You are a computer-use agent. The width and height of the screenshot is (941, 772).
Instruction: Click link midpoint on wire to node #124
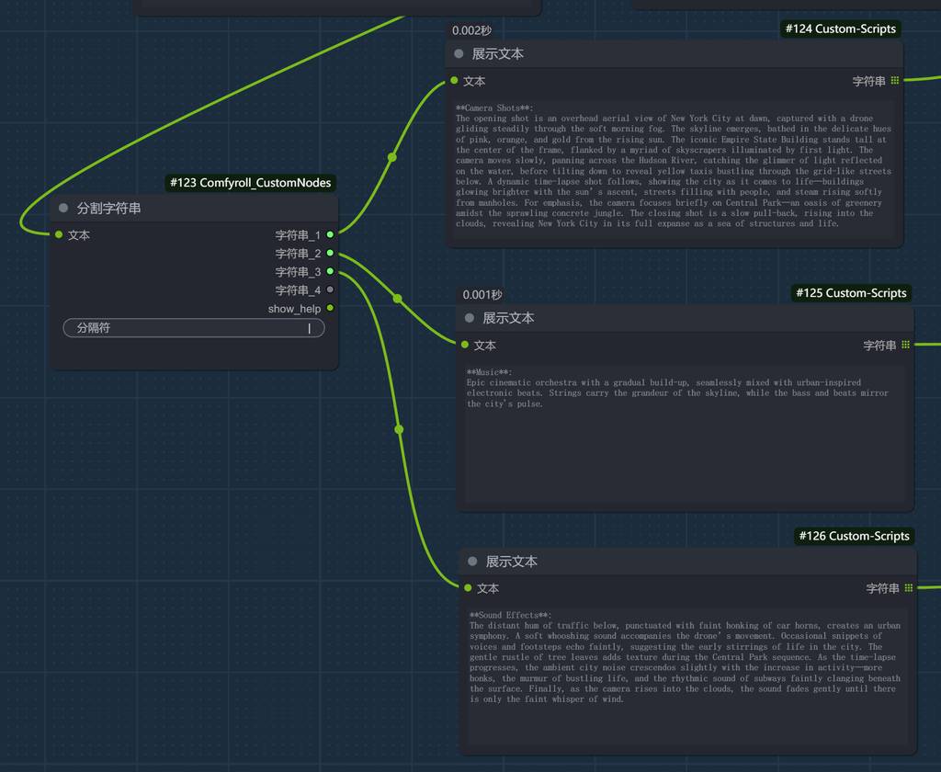click(x=392, y=158)
